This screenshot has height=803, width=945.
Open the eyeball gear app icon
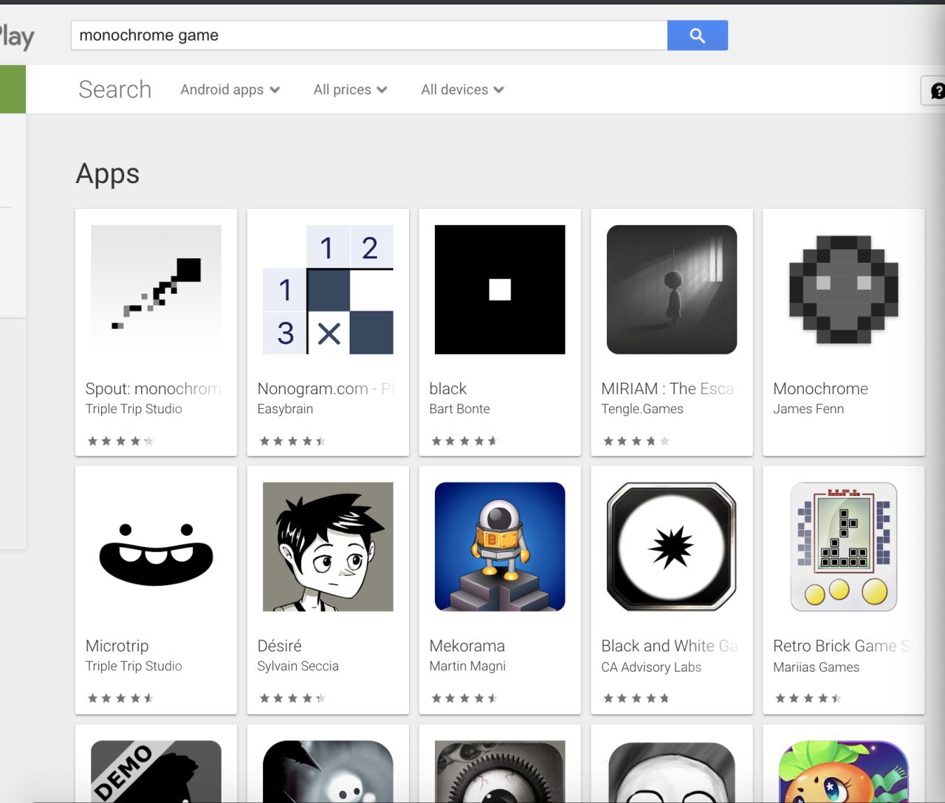click(500, 771)
